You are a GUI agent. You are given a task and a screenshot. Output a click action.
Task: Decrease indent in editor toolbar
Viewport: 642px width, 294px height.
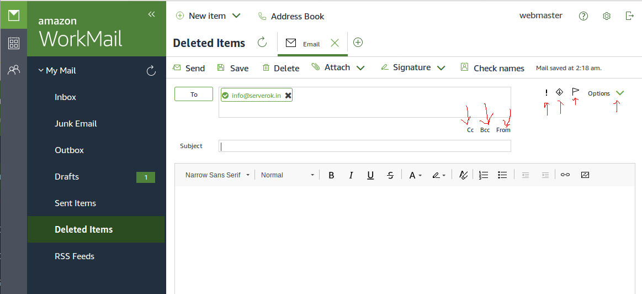click(526, 175)
